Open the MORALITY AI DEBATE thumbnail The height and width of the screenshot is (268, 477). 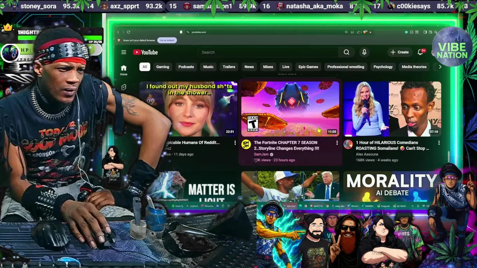[x=392, y=187]
